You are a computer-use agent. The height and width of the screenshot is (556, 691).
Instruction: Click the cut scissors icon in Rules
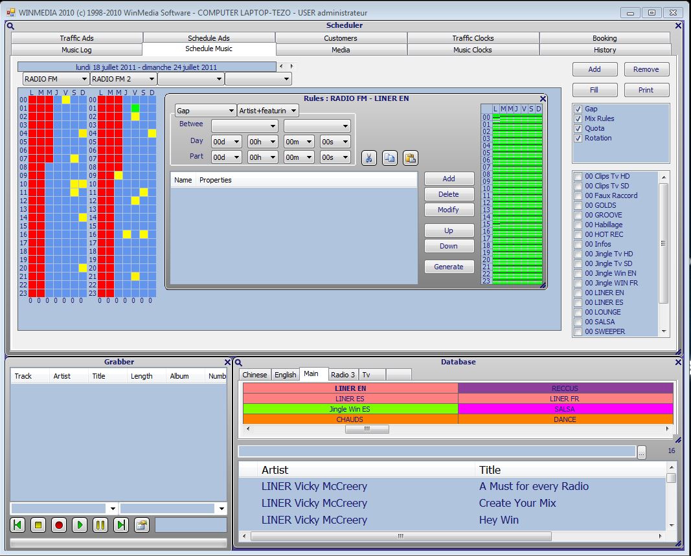[369, 157]
